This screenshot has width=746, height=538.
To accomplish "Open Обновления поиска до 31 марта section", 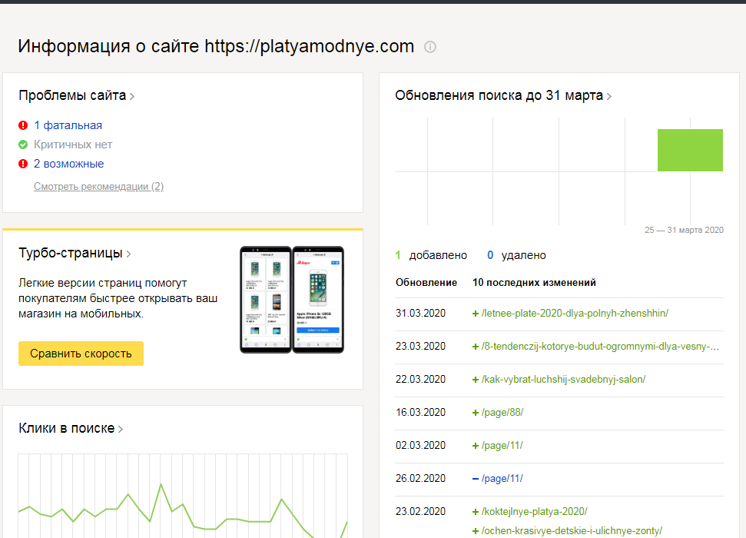I will pos(503,96).
